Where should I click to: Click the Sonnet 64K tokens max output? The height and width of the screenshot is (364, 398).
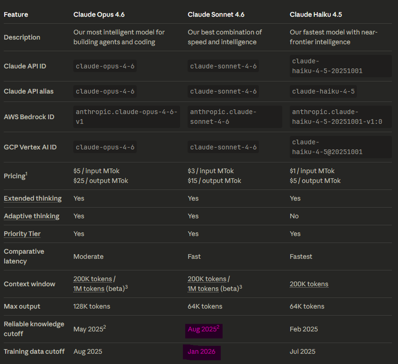205,306
